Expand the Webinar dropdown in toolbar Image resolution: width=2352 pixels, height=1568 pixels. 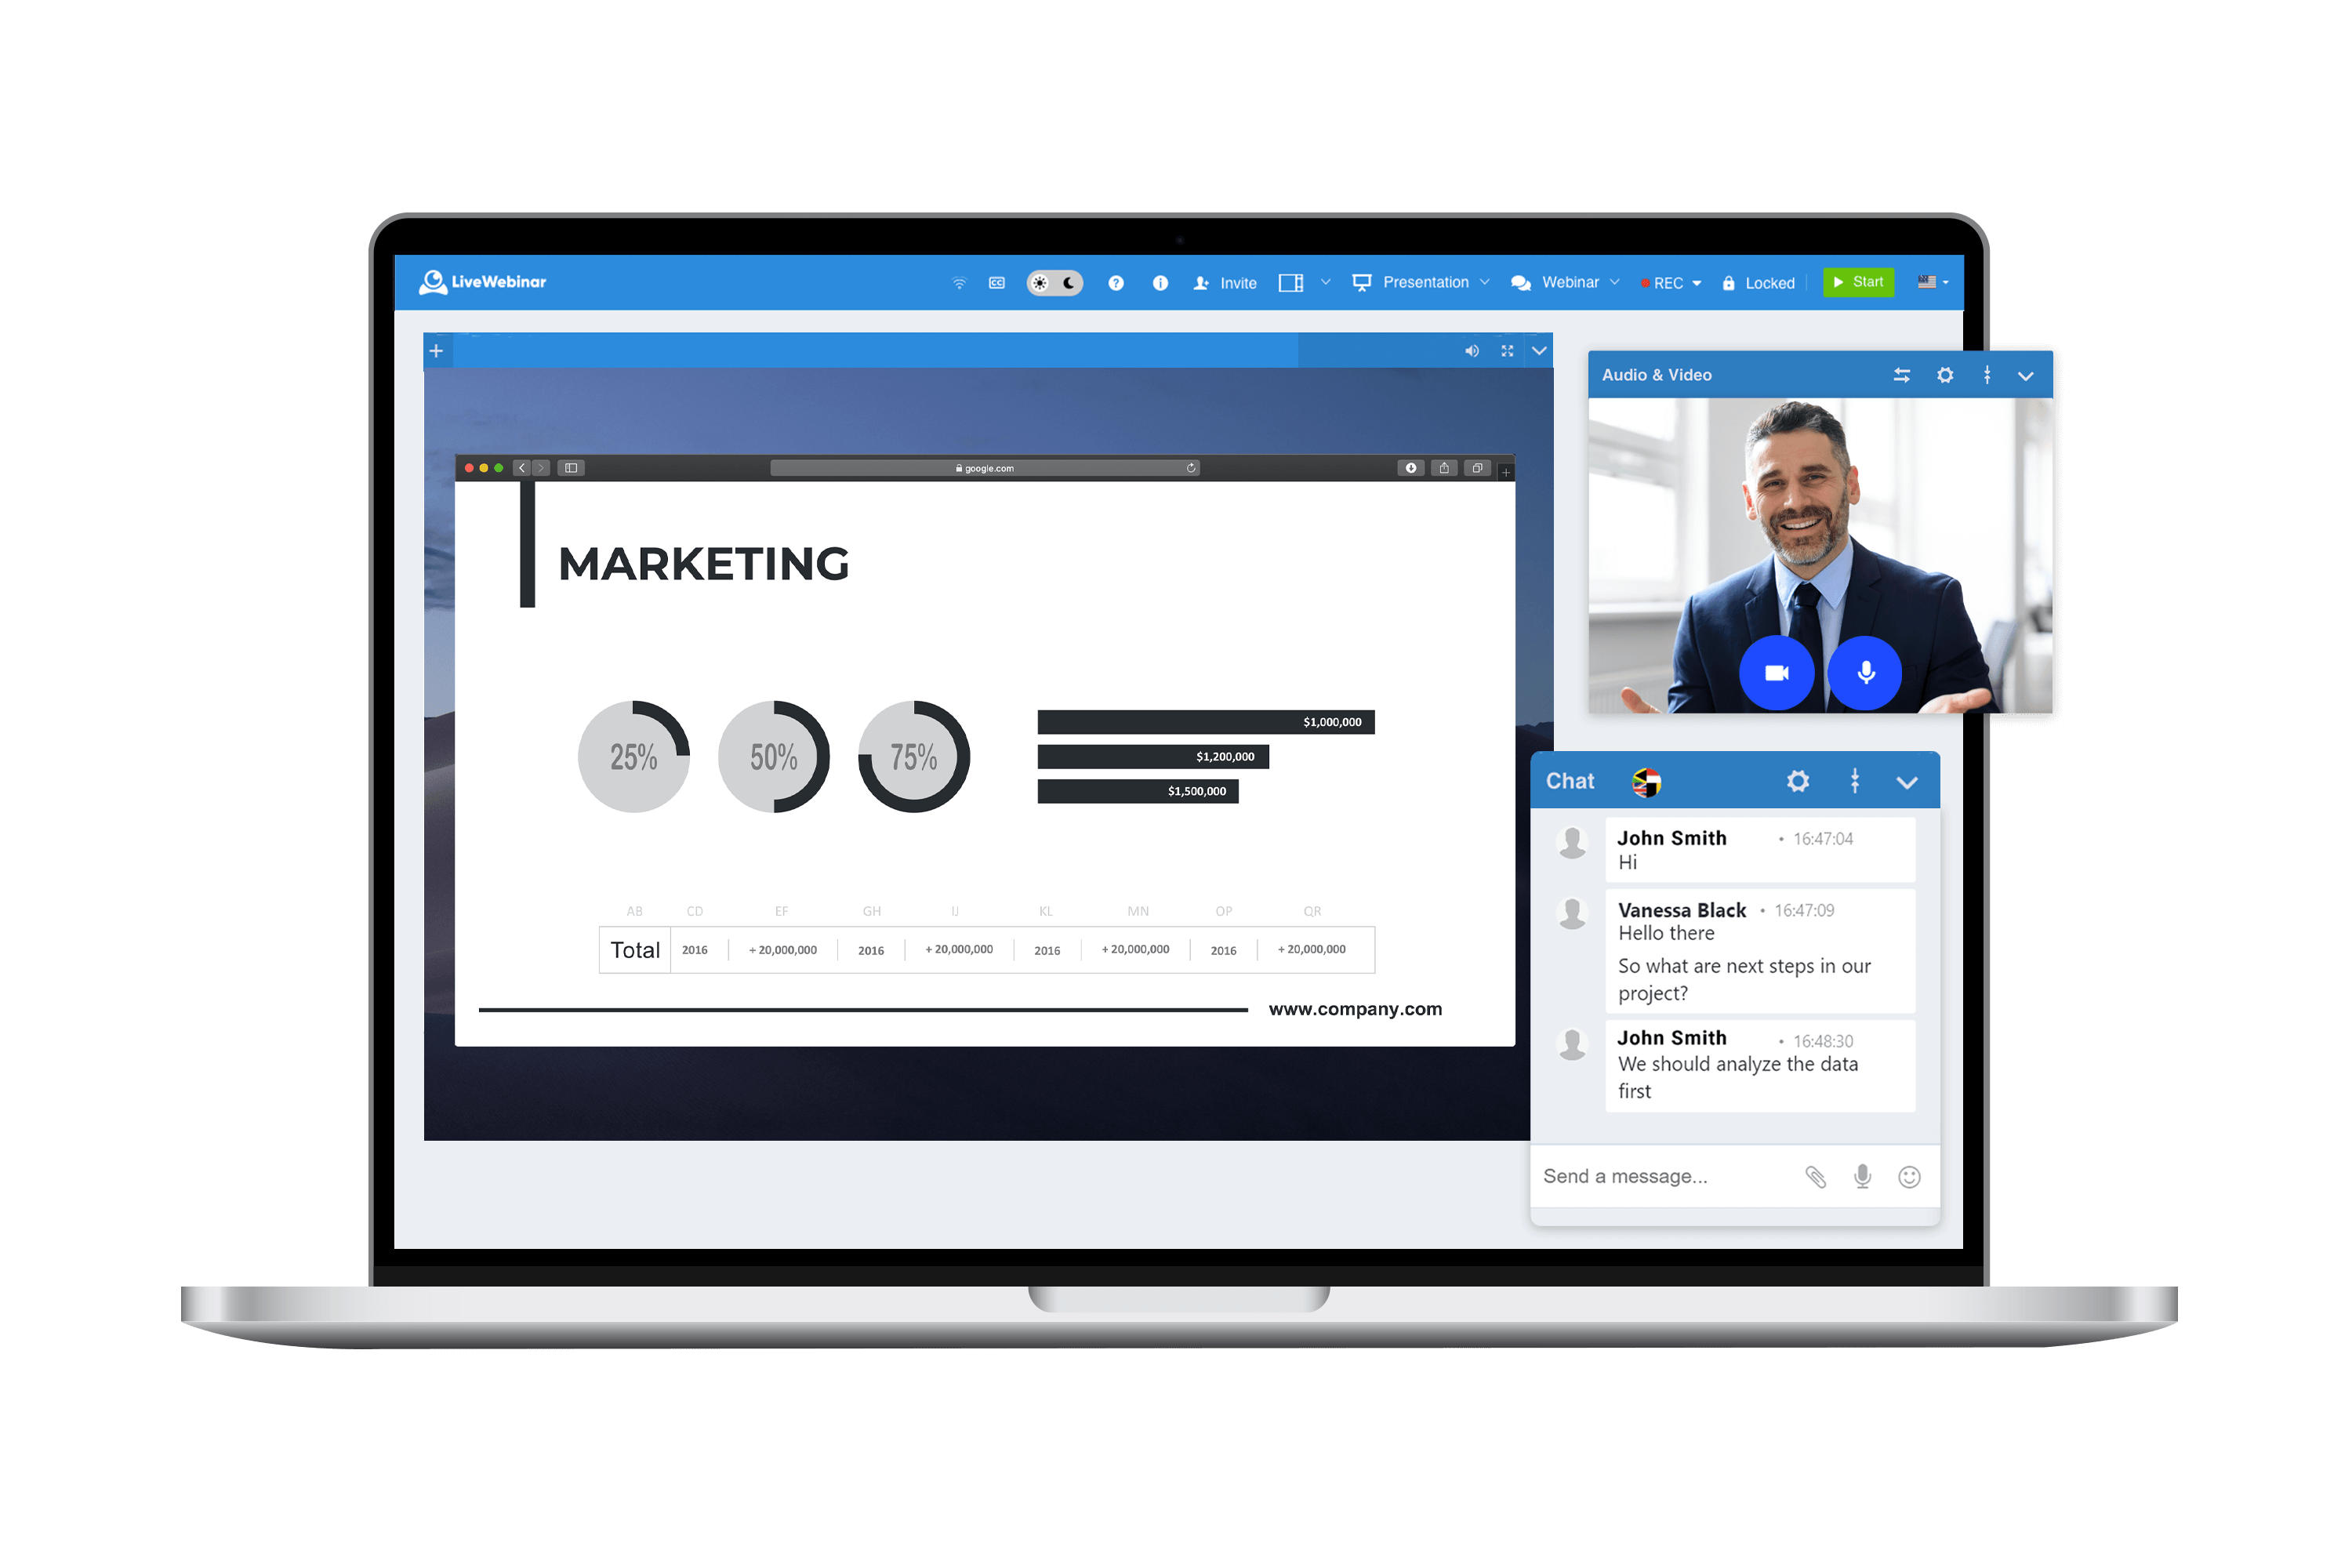coord(1570,281)
